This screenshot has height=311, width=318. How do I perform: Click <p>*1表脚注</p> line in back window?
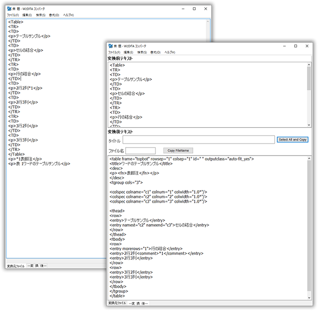point(25,159)
